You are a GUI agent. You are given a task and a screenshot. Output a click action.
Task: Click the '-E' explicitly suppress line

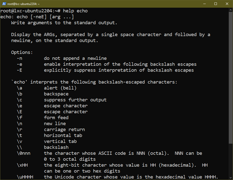coord(105,70)
